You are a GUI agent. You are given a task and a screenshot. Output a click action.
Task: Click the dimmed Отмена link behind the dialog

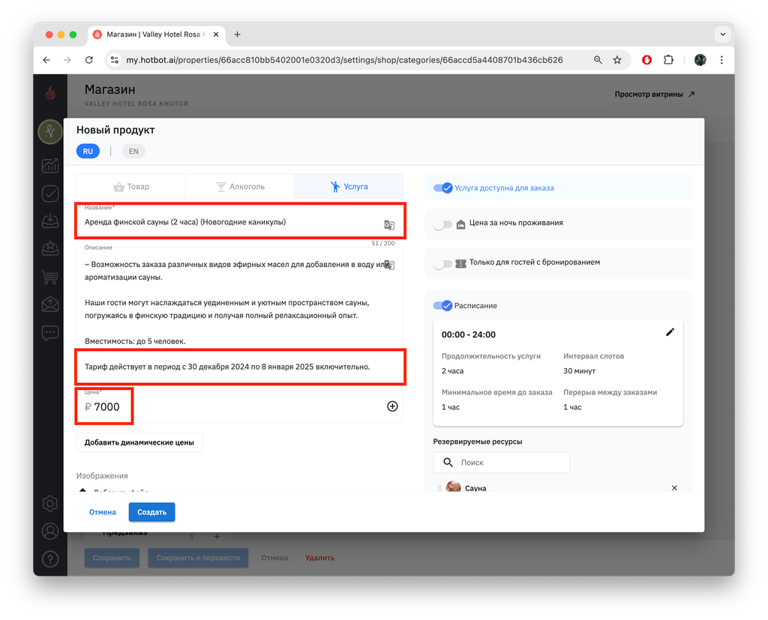(x=274, y=558)
